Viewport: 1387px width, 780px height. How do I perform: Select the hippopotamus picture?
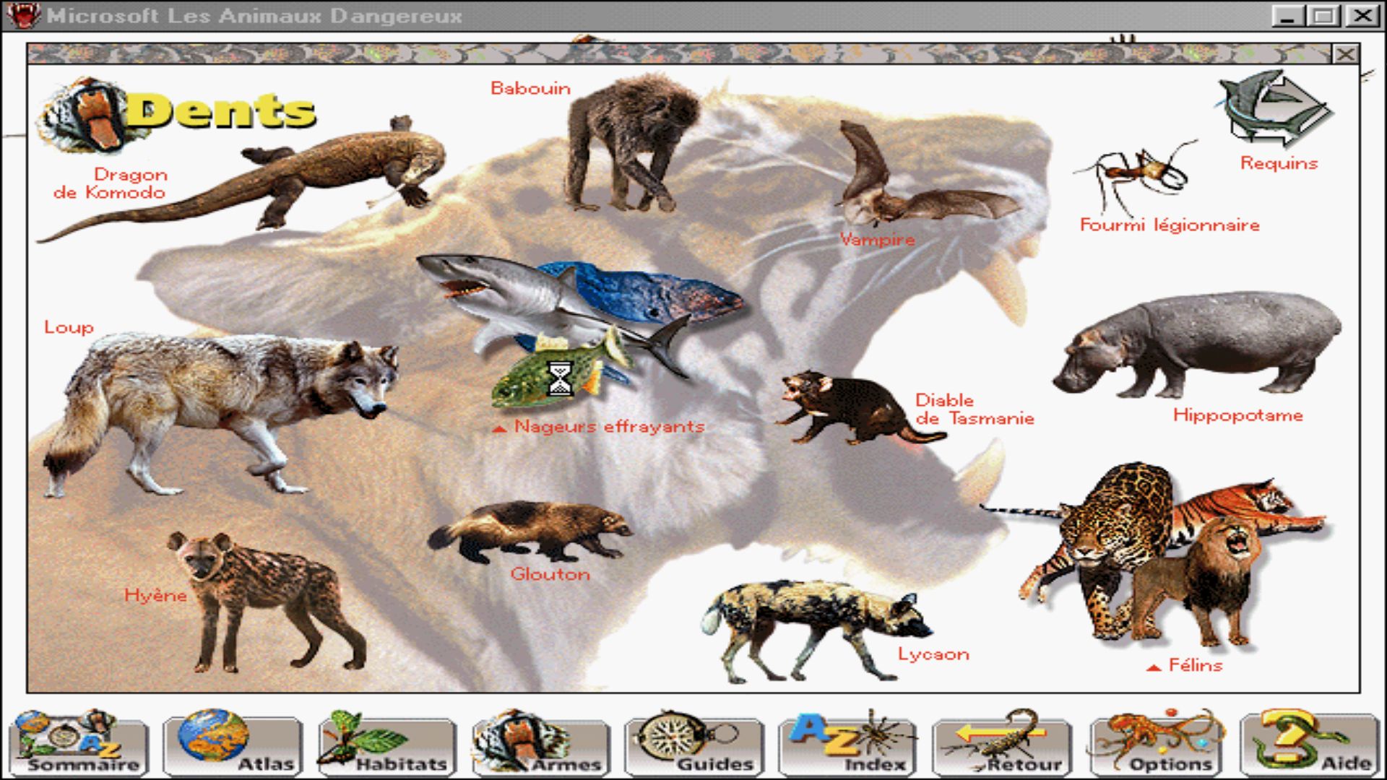coord(1199,345)
